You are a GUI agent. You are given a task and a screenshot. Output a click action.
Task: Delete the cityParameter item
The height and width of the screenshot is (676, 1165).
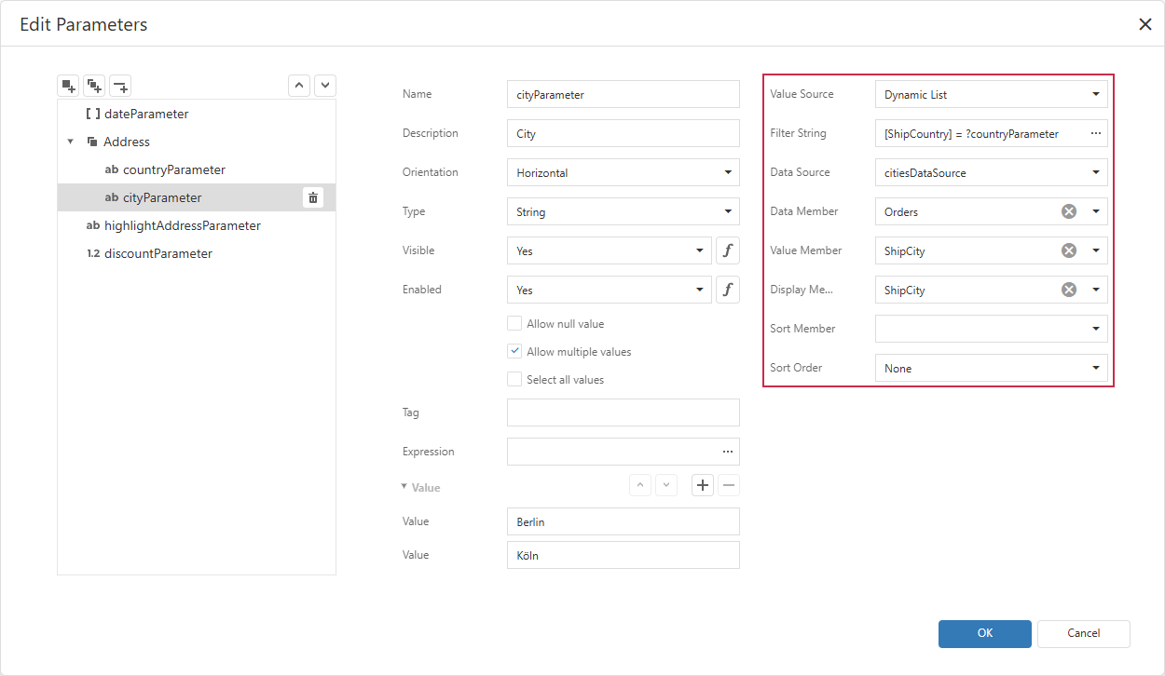coord(313,197)
